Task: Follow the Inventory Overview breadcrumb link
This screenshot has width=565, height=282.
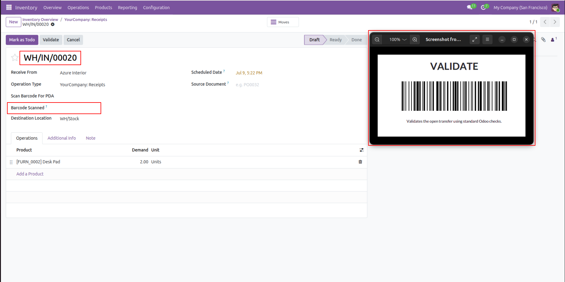Action: coord(40,19)
